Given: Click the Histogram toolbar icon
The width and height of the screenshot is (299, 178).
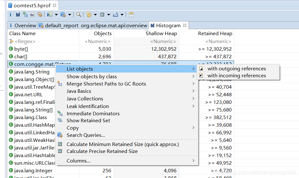Looking at the screenshot, I should 18,15.
